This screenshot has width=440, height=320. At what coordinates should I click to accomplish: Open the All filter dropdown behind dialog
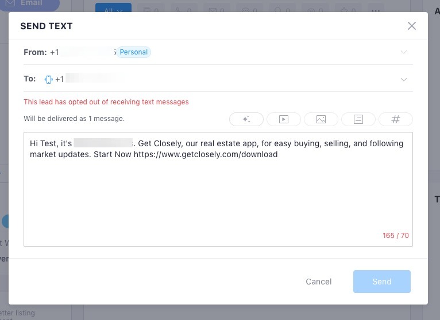[113, 10]
